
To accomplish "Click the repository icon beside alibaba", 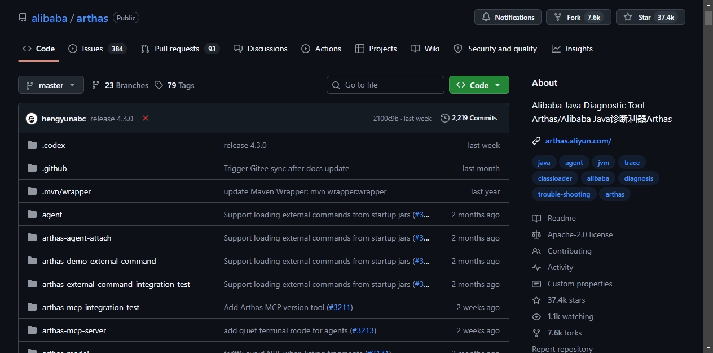I will pyautogui.click(x=23, y=18).
